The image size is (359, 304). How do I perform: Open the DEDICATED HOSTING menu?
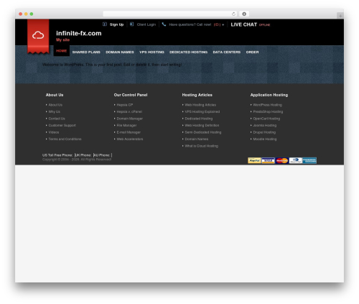[188, 52]
